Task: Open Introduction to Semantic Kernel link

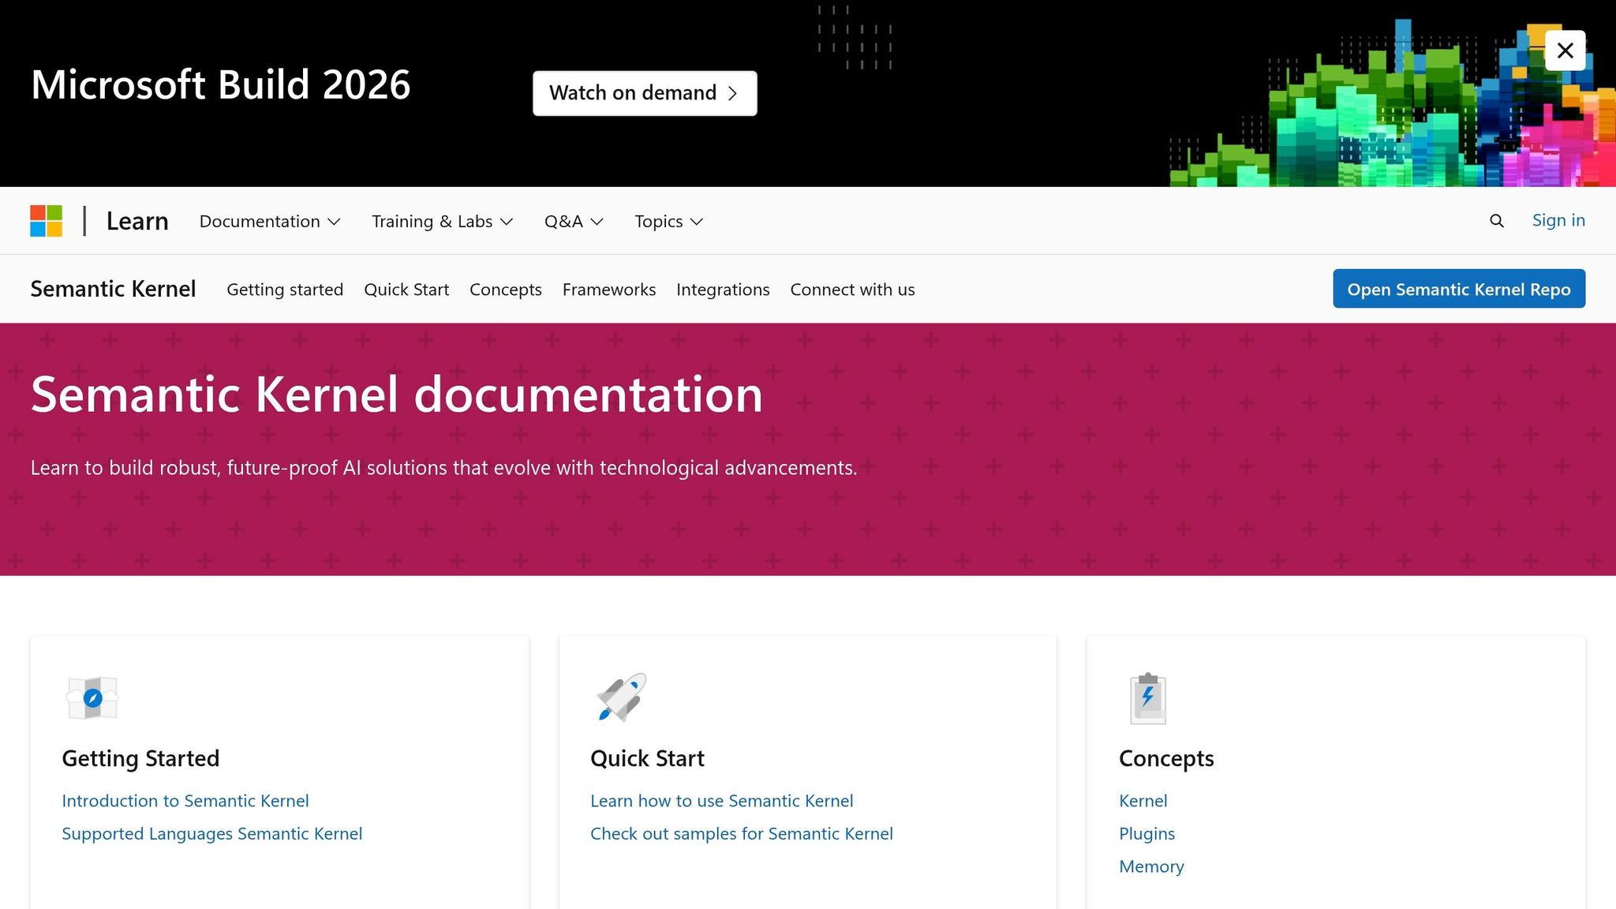Action: (x=185, y=801)
